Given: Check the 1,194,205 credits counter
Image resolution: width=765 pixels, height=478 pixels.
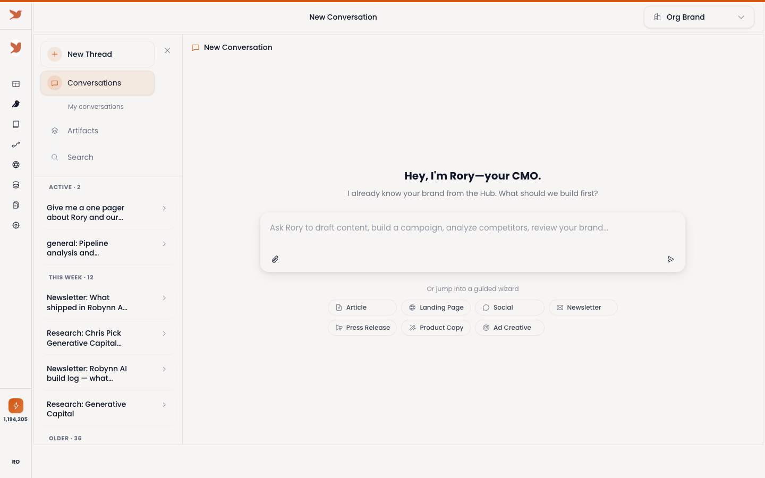Looking at the screenshot, I should tap(16, 412).
